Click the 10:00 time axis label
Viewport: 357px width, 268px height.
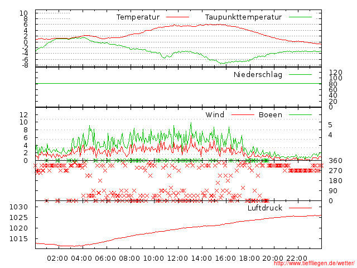tap(153, 259)
